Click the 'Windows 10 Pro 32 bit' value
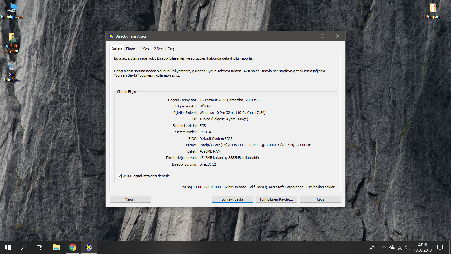Viewport: 451px width, 254px height. coord(232,113)
